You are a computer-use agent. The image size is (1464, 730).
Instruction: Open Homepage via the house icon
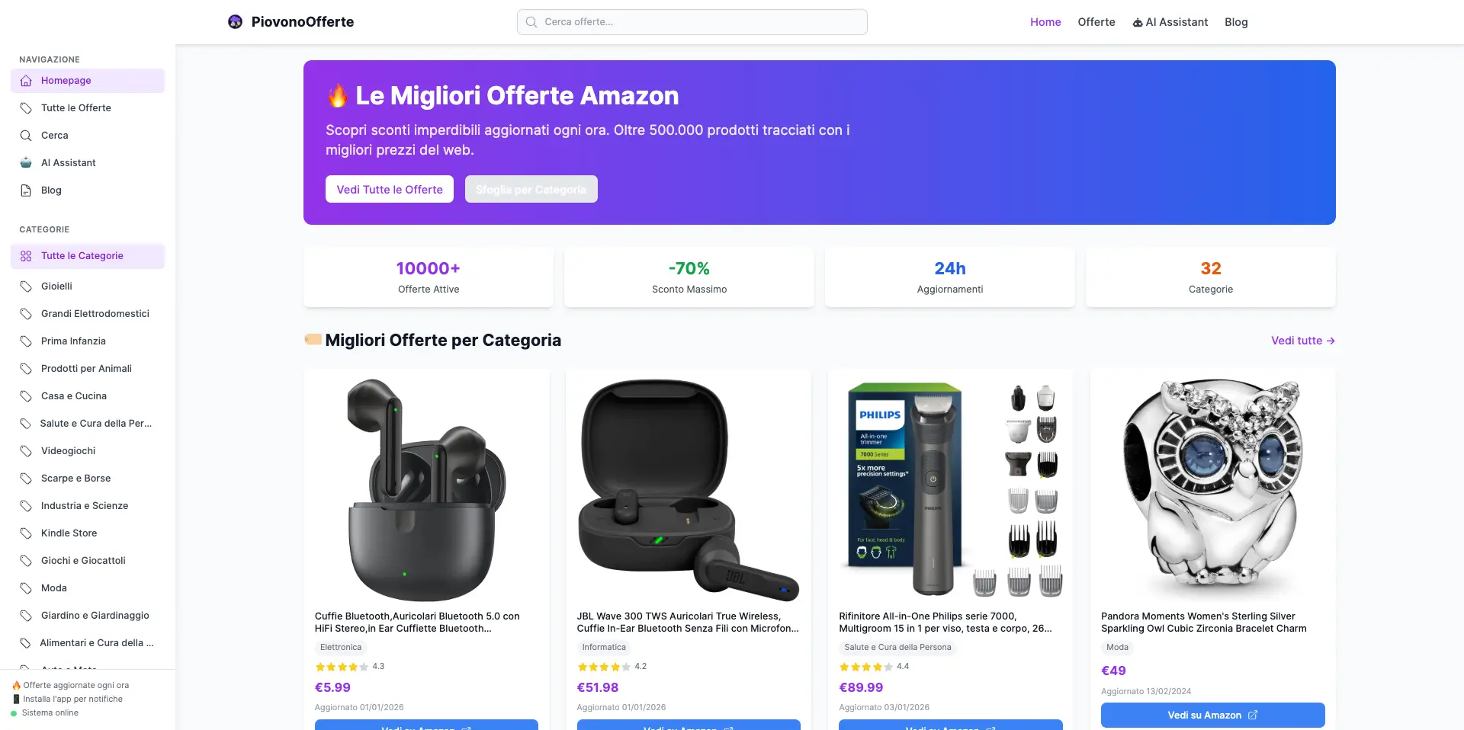pyautogui.click(x=26, y=81)
